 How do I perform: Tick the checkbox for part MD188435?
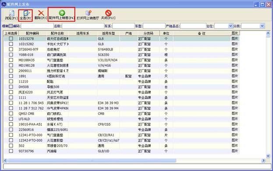(11, 60)
